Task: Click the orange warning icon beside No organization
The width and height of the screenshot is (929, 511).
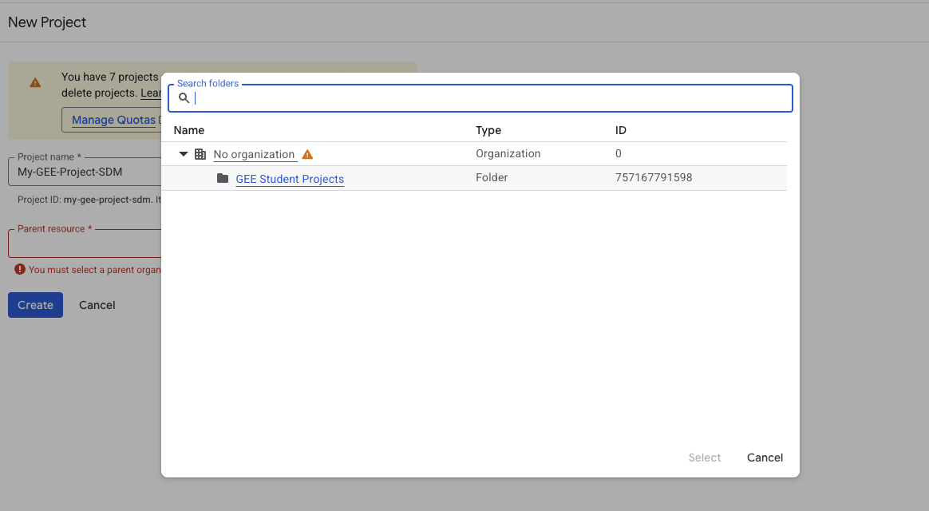Action: [x=307, y=154]
